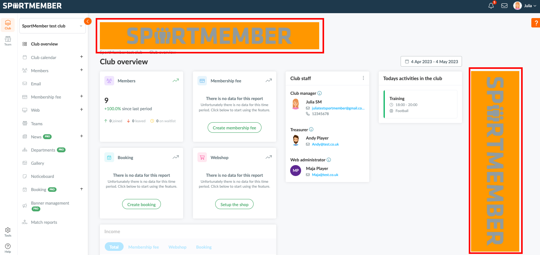
Task: Click Club manager info icon
Action: tap(320, 93)
